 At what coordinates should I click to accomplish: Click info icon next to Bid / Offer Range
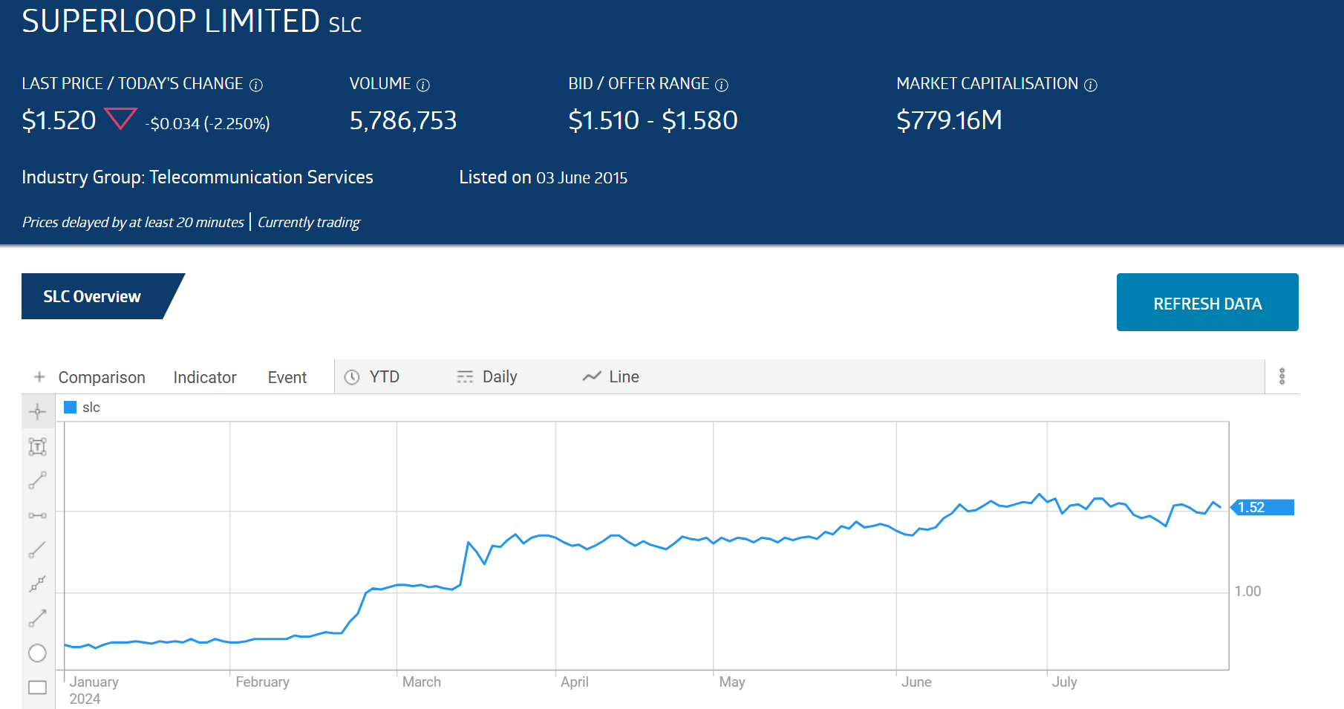coord(722,85)
